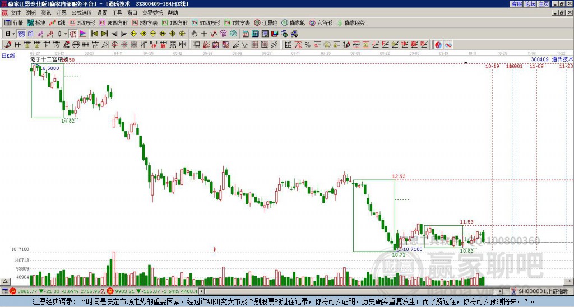Screen dimensions: 574x307
Task: Toggle the 权 adjustment icon
Action: click(x=73, y=34)
